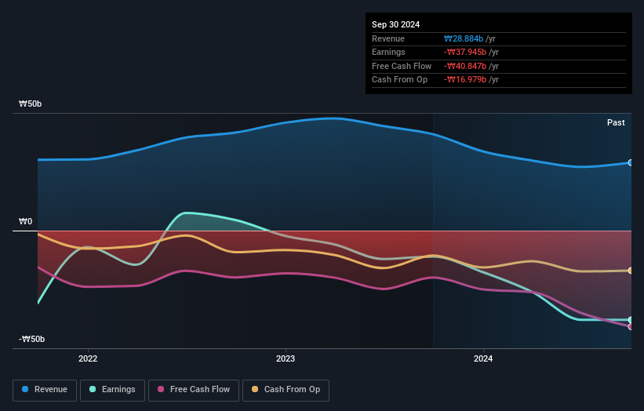Screen dimensions: 644x411
Task: Toggle the Earnings legend button
Action: click(x=112, y=390)
